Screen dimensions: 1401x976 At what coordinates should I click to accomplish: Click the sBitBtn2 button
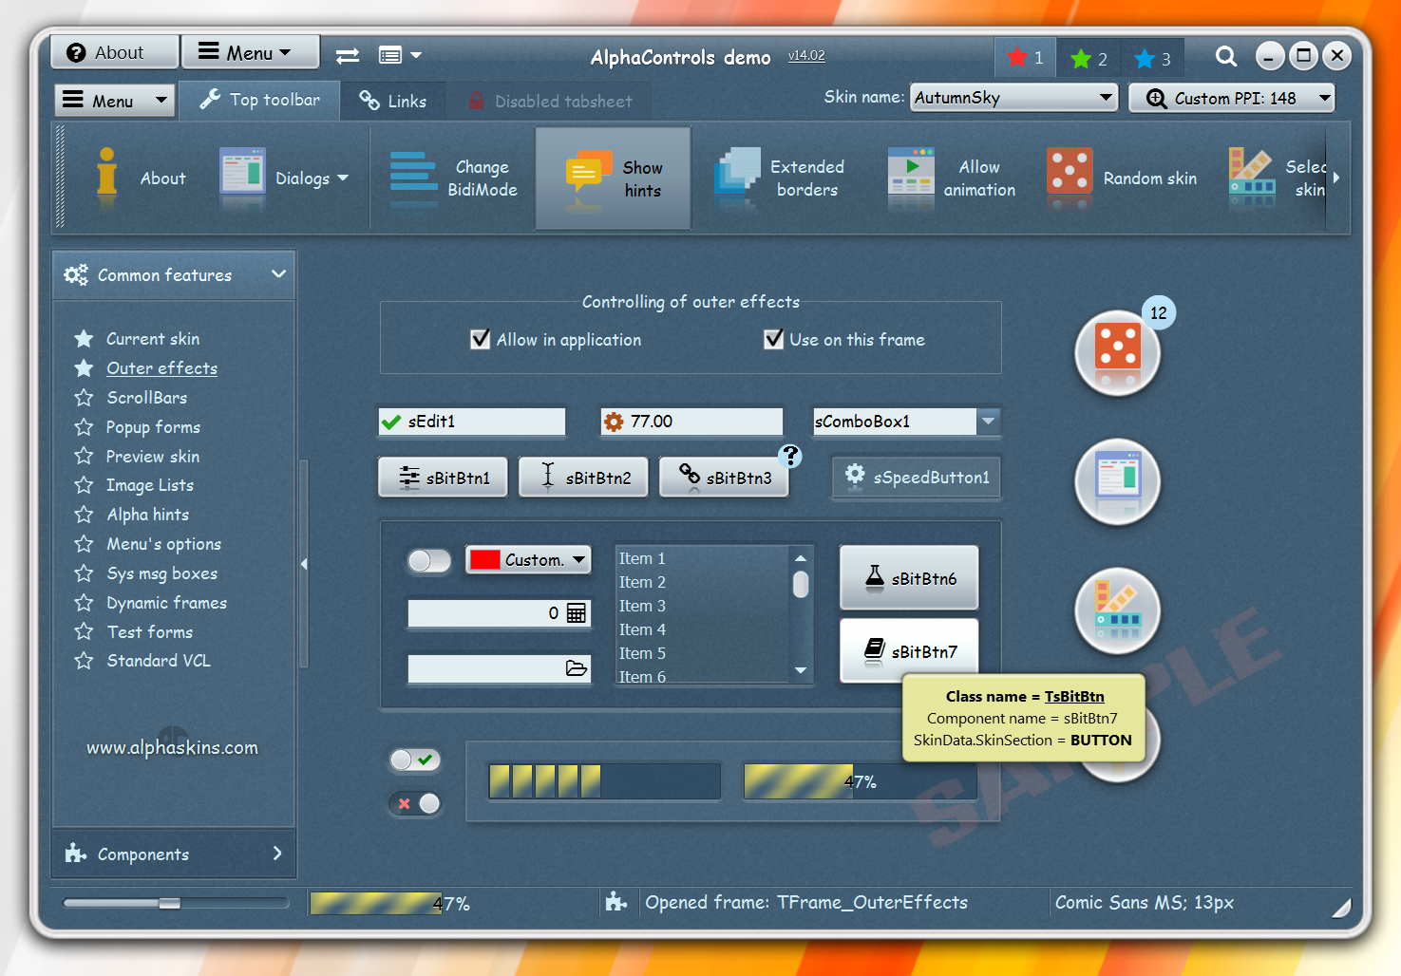tap(583, 477)
